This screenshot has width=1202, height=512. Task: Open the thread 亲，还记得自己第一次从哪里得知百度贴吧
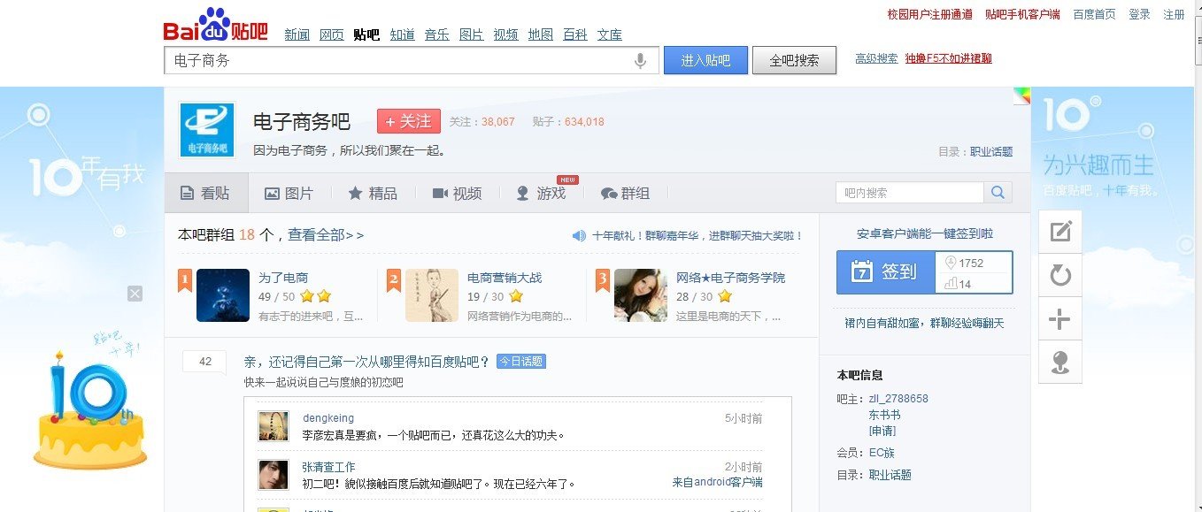pyautogui.click(x=367, y=362)
